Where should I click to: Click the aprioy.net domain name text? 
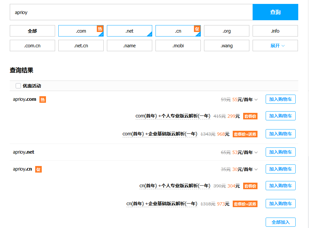click(23, 152)
